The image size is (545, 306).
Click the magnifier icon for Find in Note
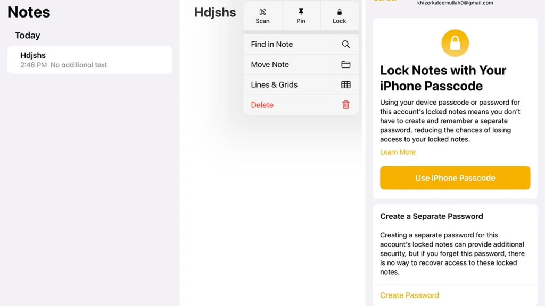click(345, 44)
